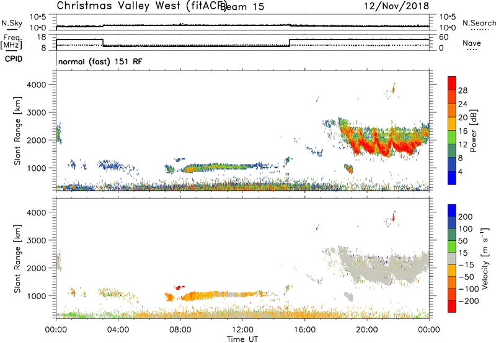
Task: Click the "08:00" time tick label
Action: (x=180, y=330)
